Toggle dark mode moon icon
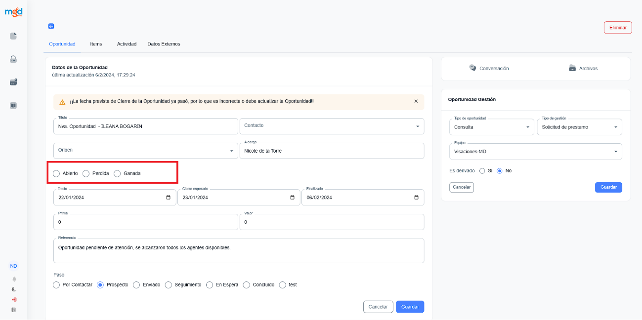Screen dimensions: 642x320 point(14,289)
